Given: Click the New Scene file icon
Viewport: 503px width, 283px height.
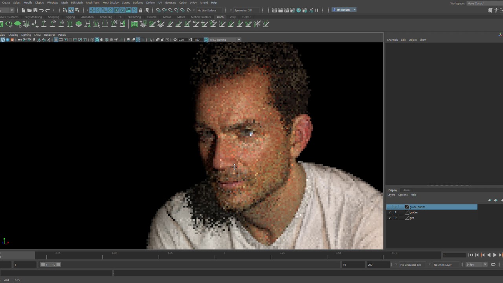Looking at the screenshot, I should tap(23, 10).
